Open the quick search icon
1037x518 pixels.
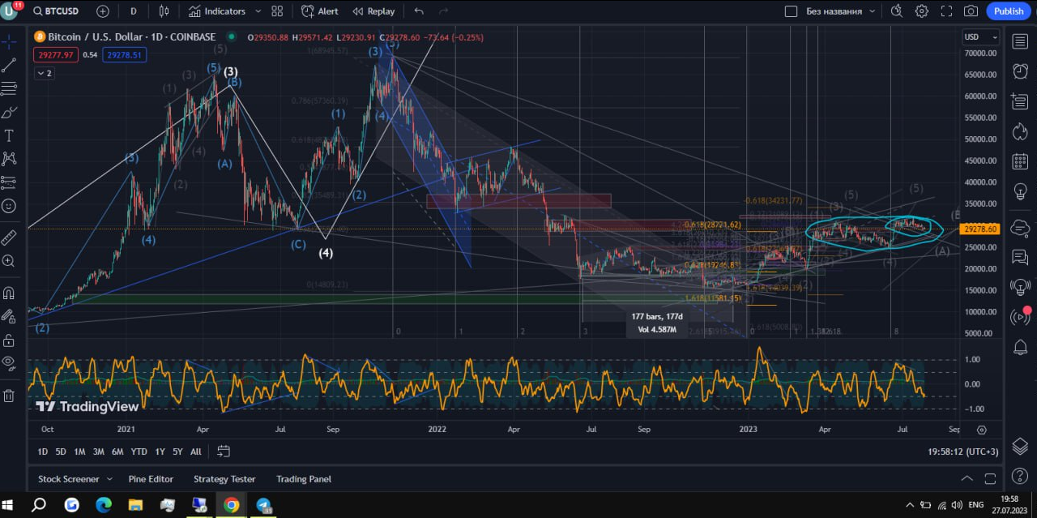click(896, 11)
